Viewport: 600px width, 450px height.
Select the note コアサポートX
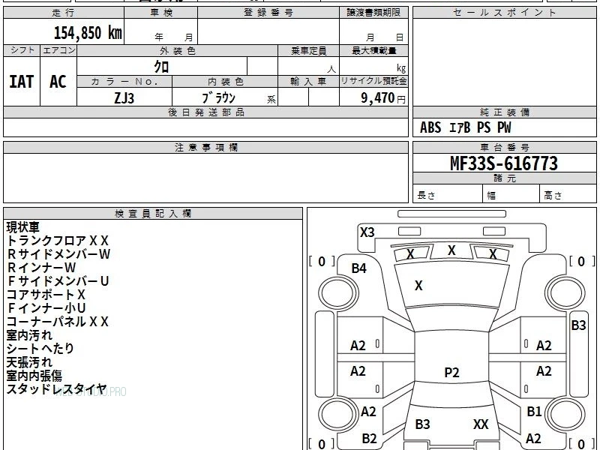coord(46,295)
